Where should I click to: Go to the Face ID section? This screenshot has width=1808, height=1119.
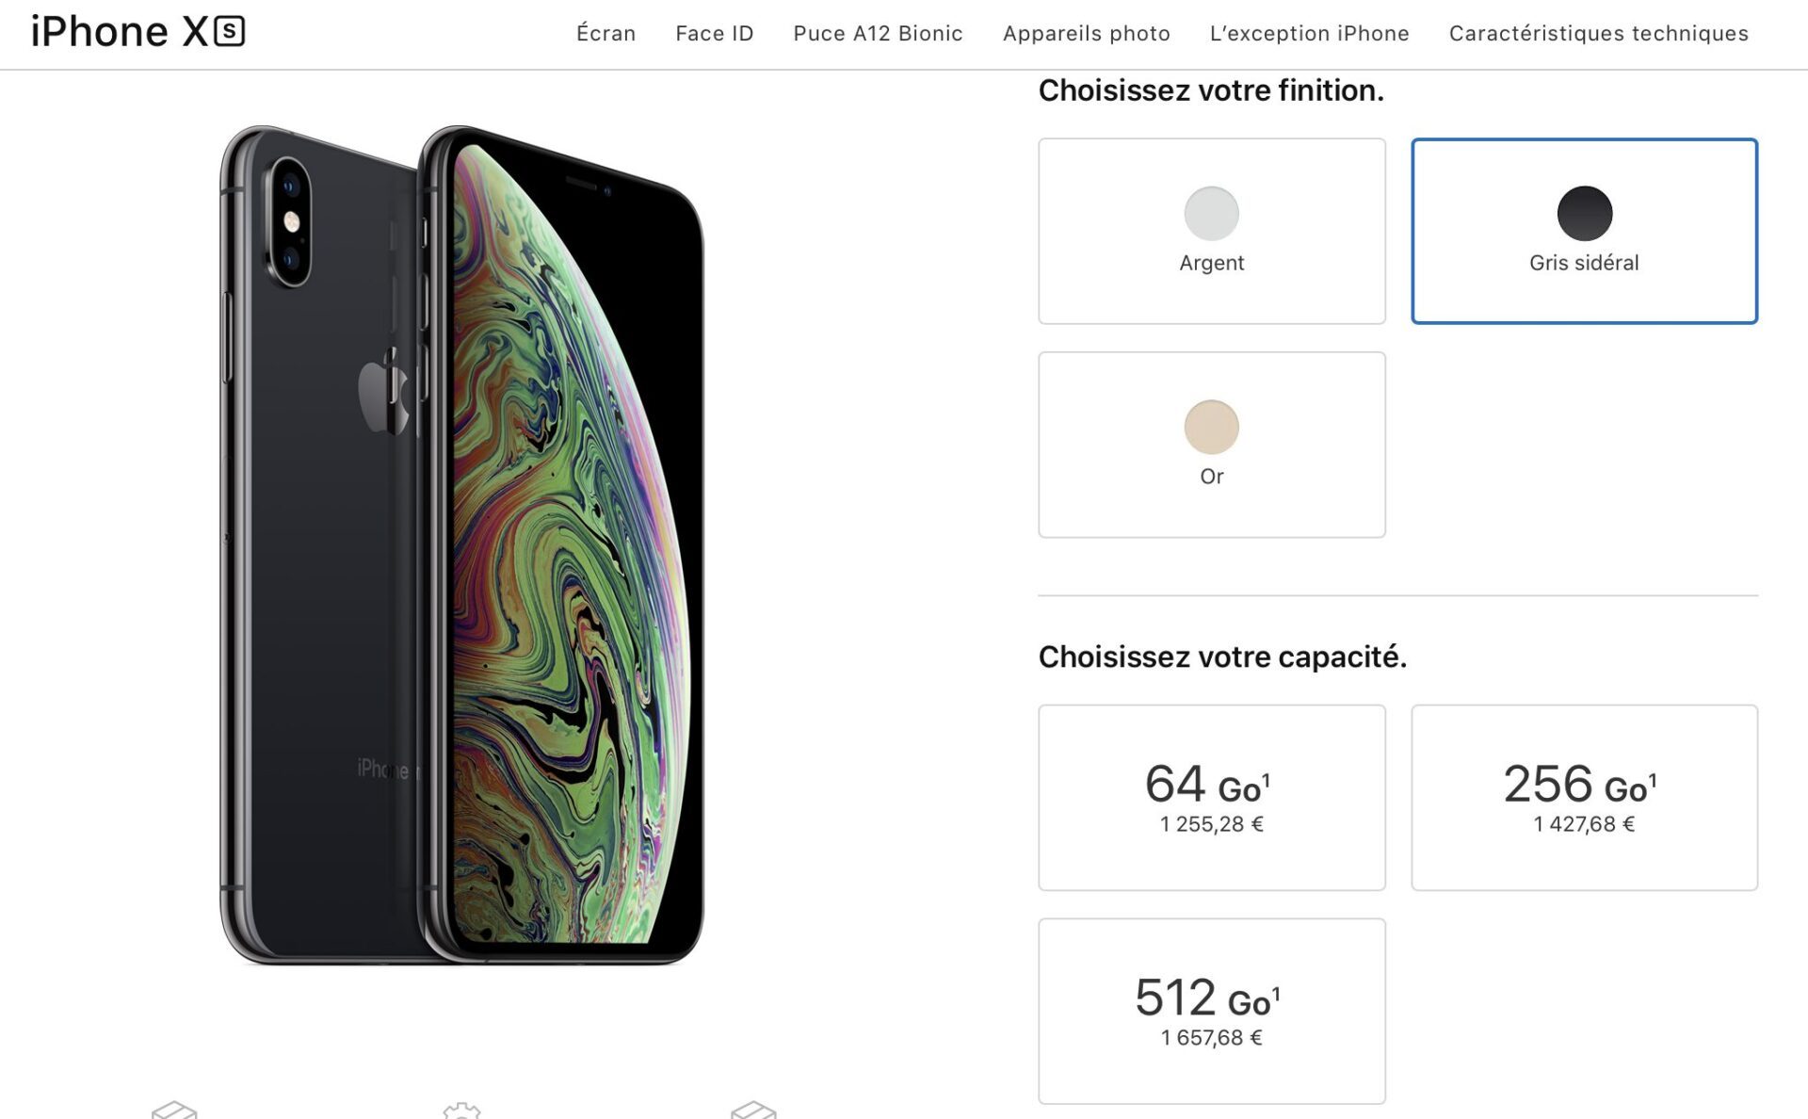point(715,34)
